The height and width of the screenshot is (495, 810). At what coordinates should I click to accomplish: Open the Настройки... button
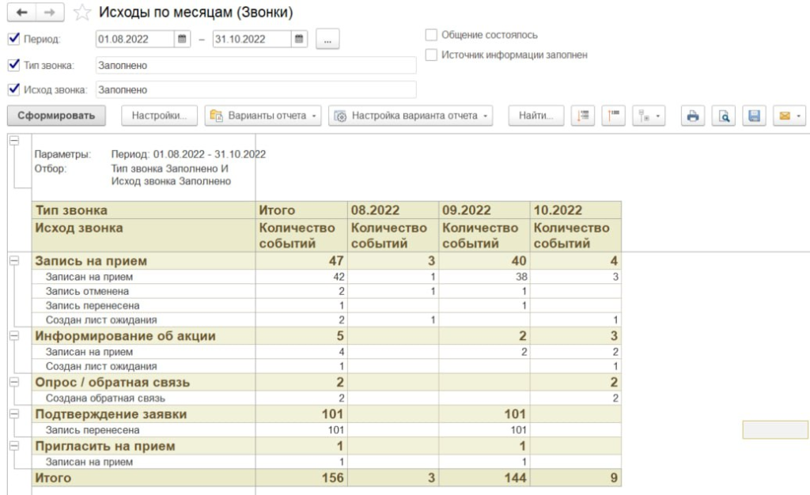[x=159, y=116]
